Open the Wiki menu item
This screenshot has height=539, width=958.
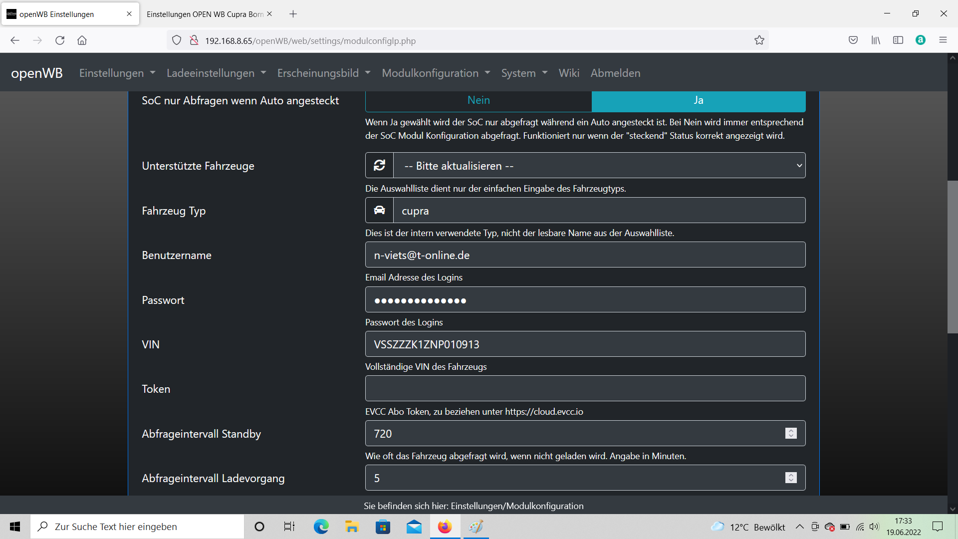coord(569,73)
